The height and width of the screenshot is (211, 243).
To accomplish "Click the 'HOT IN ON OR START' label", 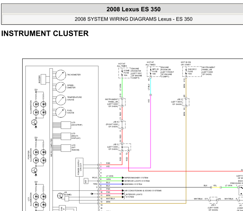I will tap(186, 63).
